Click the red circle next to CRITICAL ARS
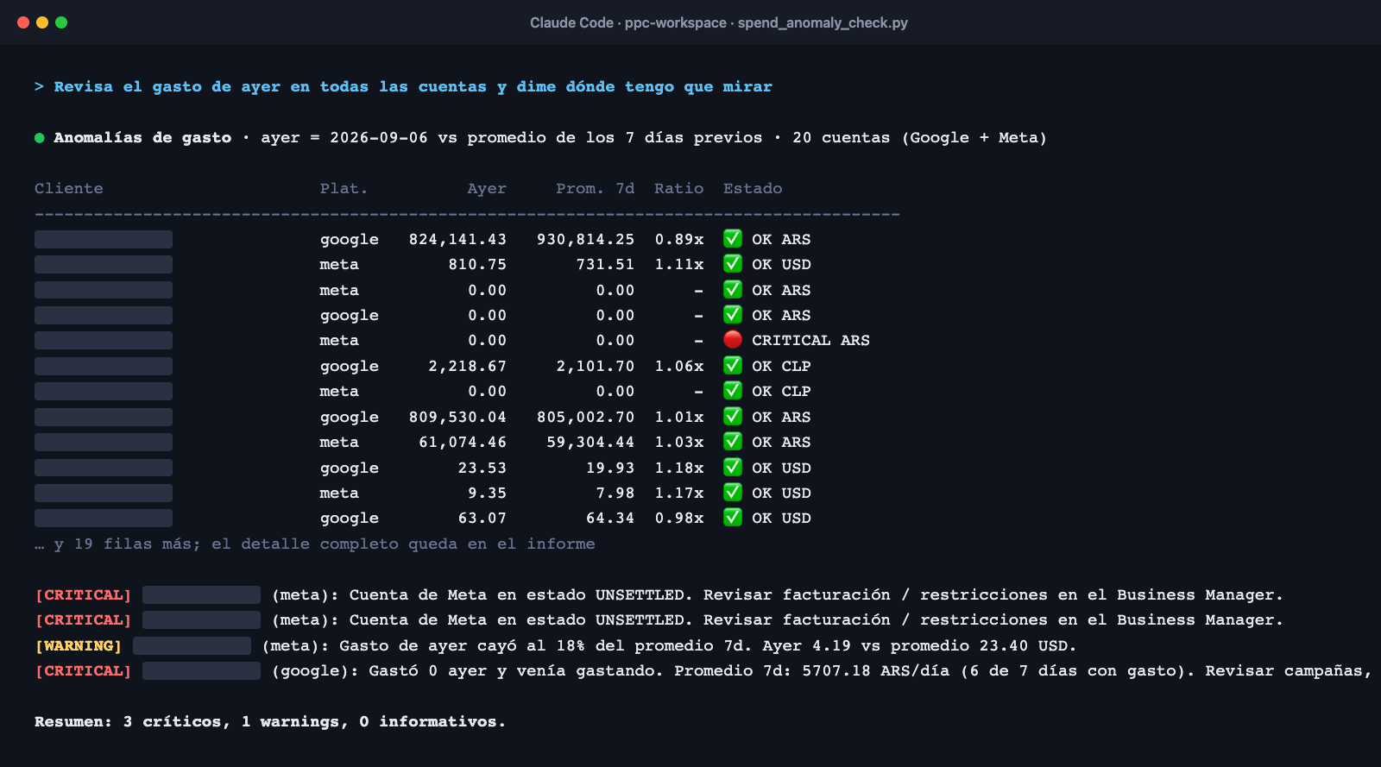1381x767 pixels. click(x=733, y=340)
